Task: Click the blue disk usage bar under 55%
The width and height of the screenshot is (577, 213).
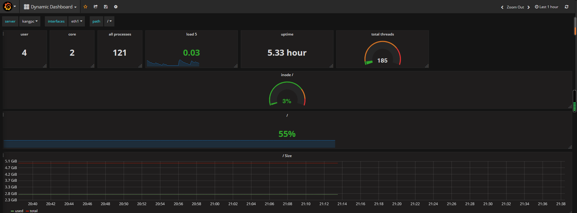Action: [169, 144]
